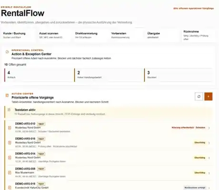
Task: Click the orange plus button
Action: (x=209, y=96)
